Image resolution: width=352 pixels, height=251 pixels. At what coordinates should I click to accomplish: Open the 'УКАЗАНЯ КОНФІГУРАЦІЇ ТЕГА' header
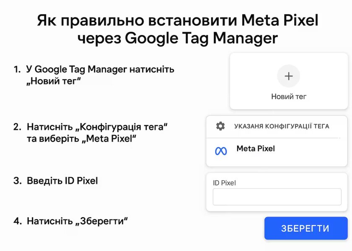pyautogui.click(x=282, y=126)
